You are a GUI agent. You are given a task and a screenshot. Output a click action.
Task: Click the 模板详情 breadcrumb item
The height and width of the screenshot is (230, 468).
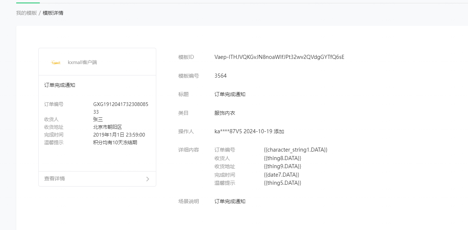pos(53,13)
